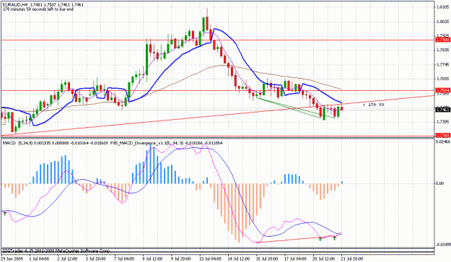The image size is (451, 262).
Task: Click the upper red horizontal line price tag
Action: coord(443,40)
